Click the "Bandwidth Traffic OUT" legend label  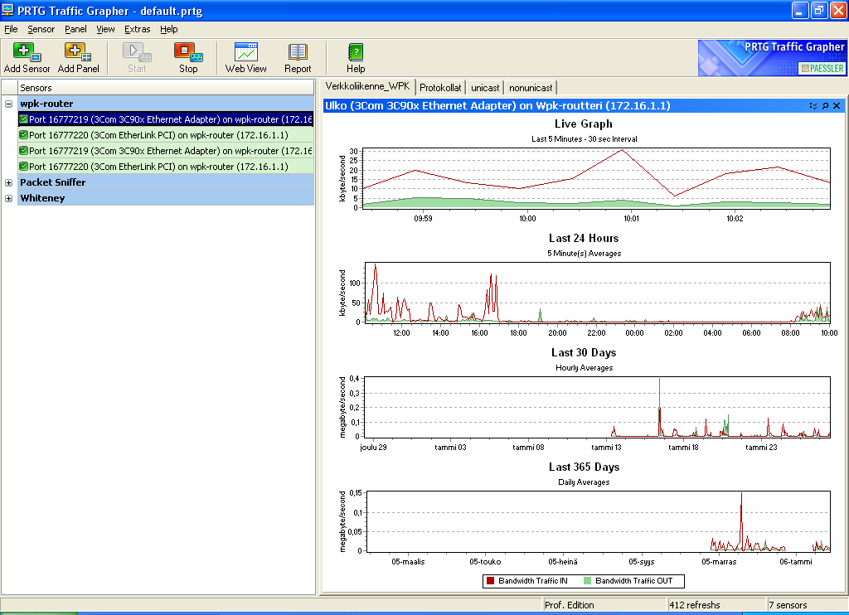tap(634, 581)
